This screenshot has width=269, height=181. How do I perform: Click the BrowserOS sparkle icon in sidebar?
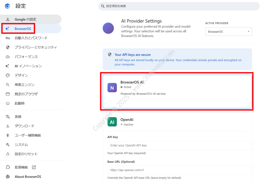click(x=7, y=29)
